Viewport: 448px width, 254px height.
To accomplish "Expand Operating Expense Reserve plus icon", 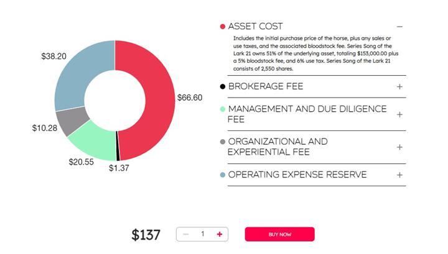I will coord(399,175).
